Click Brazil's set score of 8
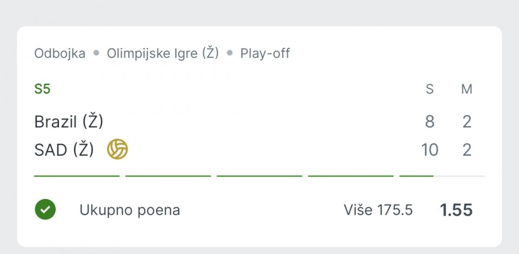Image resolution: width=519 pixels, height=254 pixels. pyautogui.click(x=430, y=121)
